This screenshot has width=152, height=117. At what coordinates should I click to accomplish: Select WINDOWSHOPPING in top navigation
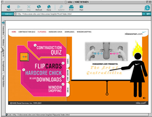84,32
